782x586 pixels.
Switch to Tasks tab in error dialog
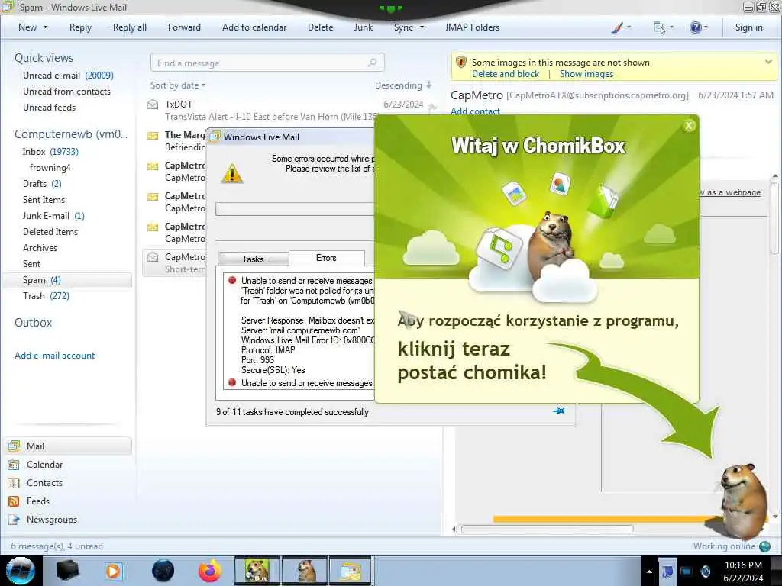coord(253,259)
